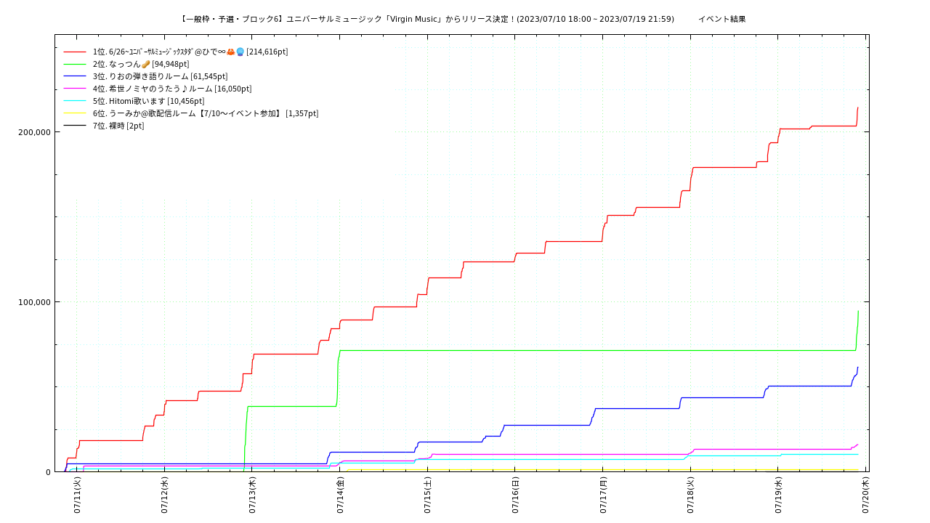
Task: Click the x-axis date 07/15(土)
Action: [427, 495]
